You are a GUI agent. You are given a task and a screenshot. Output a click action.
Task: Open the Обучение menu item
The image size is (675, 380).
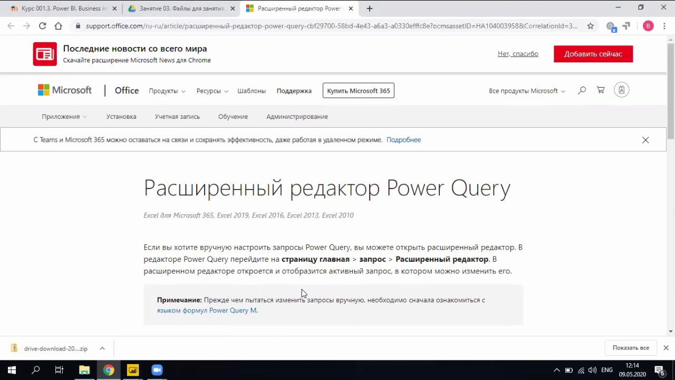click(x=233, y=117)
